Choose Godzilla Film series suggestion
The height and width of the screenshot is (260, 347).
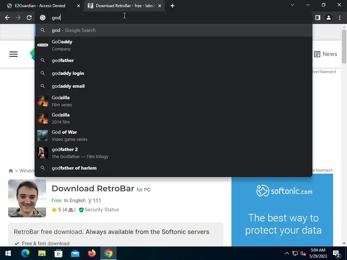(173, 101)
